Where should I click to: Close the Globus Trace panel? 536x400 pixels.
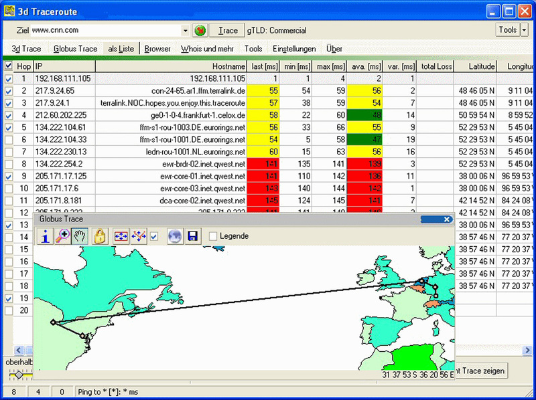[x=447, y=219]
